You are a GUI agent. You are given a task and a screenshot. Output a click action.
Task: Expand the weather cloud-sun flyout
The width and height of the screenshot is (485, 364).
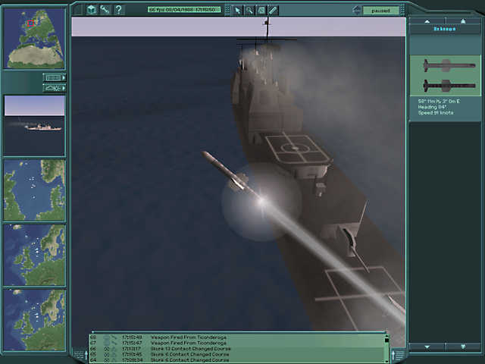(55, 89)
